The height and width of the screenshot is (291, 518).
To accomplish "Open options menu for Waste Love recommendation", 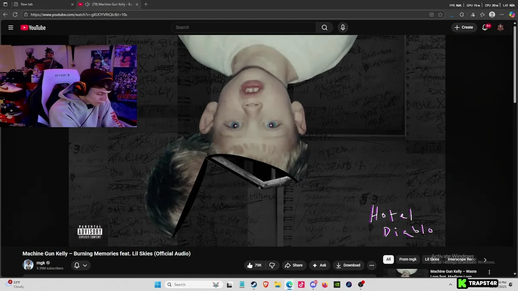I will [x=489, y=272].
